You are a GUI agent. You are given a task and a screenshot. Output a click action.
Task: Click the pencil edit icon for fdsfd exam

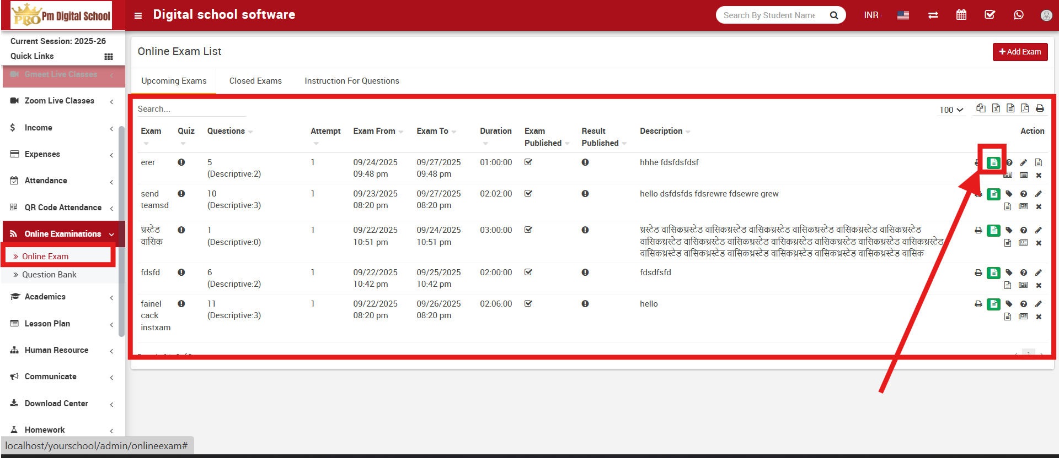pos(1039,272)
